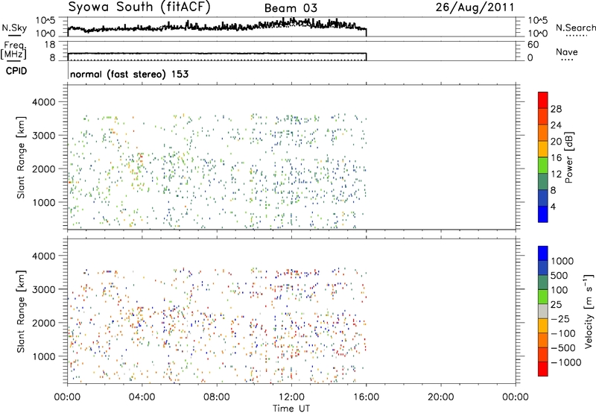
Task: Click the "1000" value on the Velocity scale
Action: [562, 261]
